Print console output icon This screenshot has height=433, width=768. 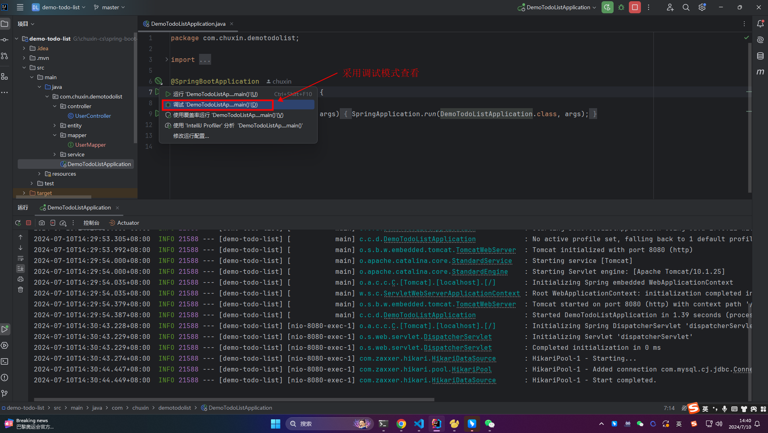point(21,279)
